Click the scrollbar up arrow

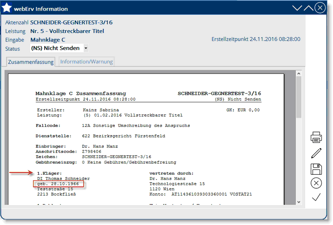click(299, 73)
